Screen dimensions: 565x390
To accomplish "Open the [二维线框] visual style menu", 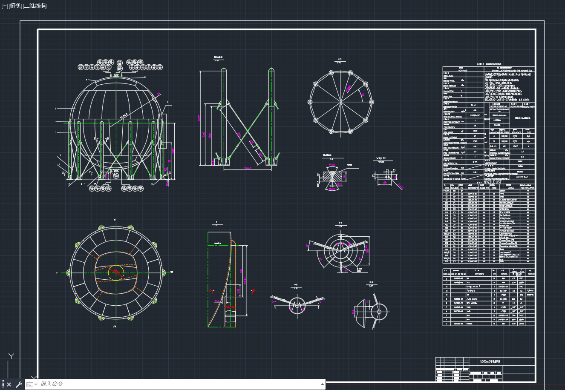I will 35,6.
